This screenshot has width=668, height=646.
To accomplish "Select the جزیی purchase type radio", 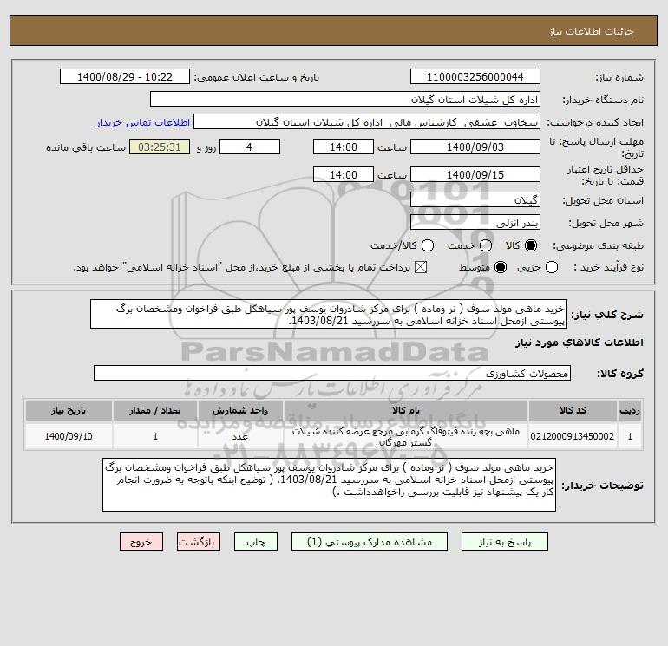I will pos(552,267).
